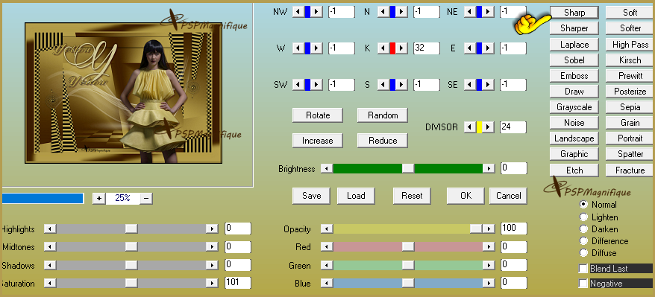Screen dimensions: 655x297
Task: Apply the Sharp preset
Action: coord(574,13)
